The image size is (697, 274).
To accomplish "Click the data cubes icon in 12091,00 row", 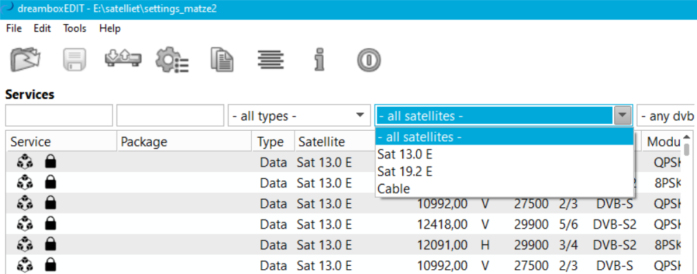I will (25, 244).
